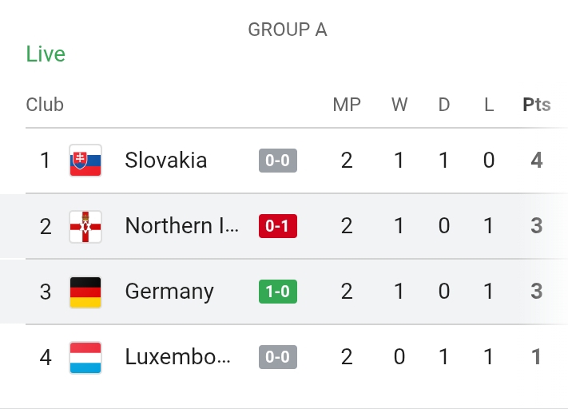Open the Luxembo... team name link
The height and width of the screenshot is (409, 568).
tap(177, 357)
